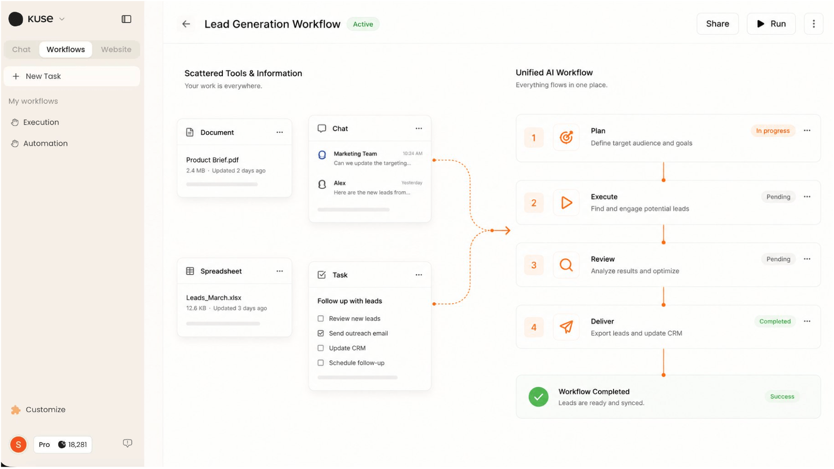This screenshot has width=834, height=469.
Task: Check the Review new leads checkbox
Action: 321,319
